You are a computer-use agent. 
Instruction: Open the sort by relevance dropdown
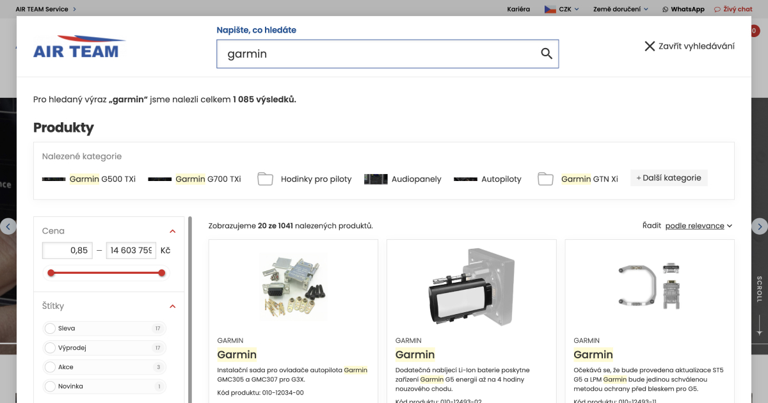[x=699, y=226]
